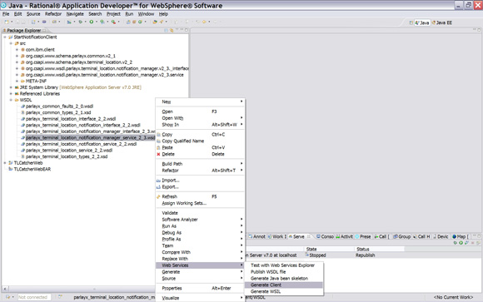Image resolution: width=483 pixels, height=302 pixels.
Task: Select Publish WSDL file menu entry
Action: pyautogui.click(x=283, y=272)
